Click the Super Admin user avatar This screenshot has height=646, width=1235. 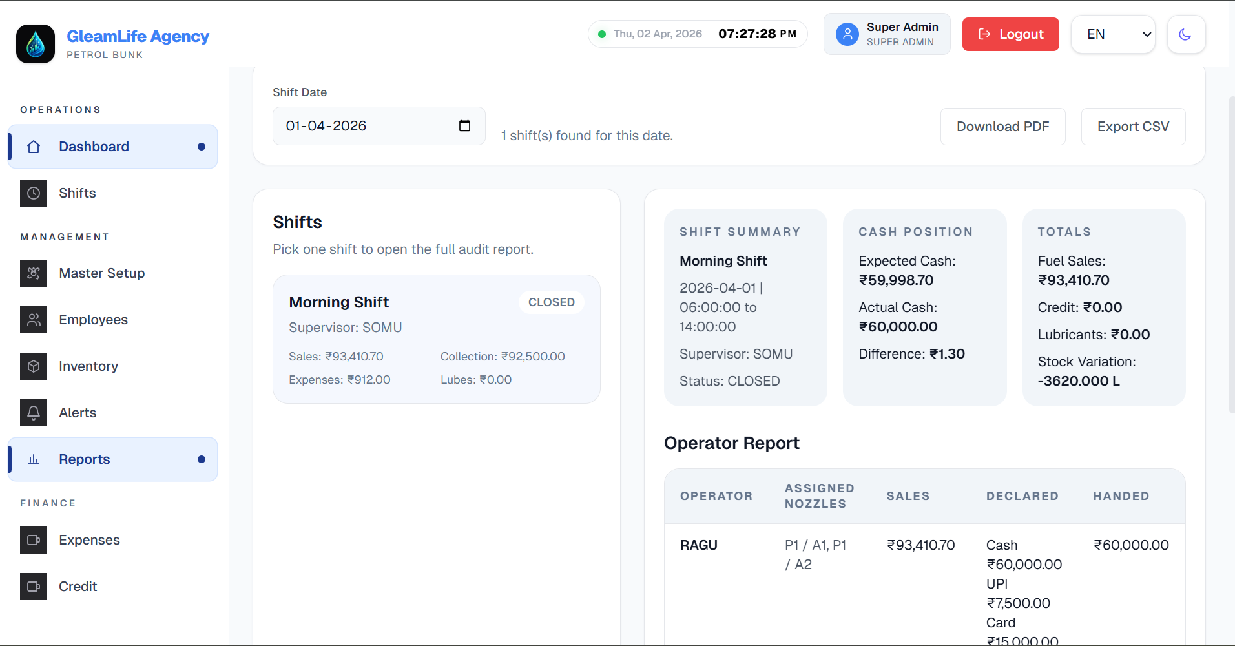[x=847, y=34]
